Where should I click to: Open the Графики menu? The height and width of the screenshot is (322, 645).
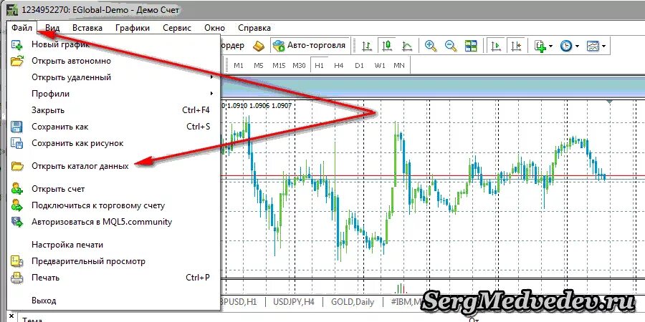click(133, 28)
